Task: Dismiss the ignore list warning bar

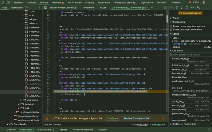Action: coord(163,118)
